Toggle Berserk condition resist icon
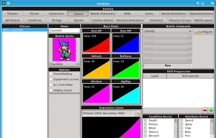The width and height of the screenshot is (216, 138). coord(145,136)
